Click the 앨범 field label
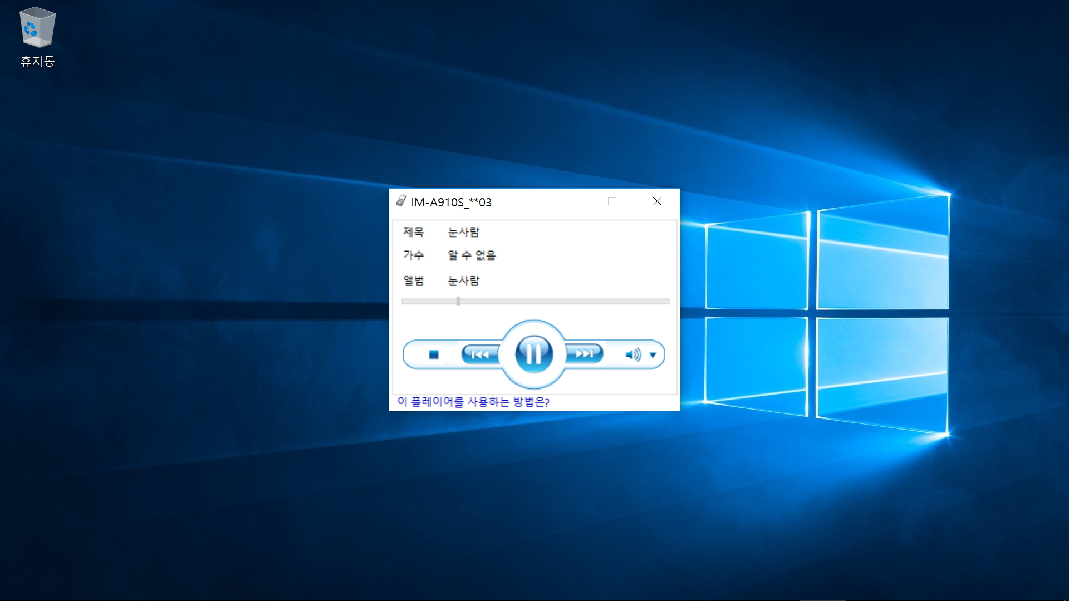1069x601 pixels. 413,280
